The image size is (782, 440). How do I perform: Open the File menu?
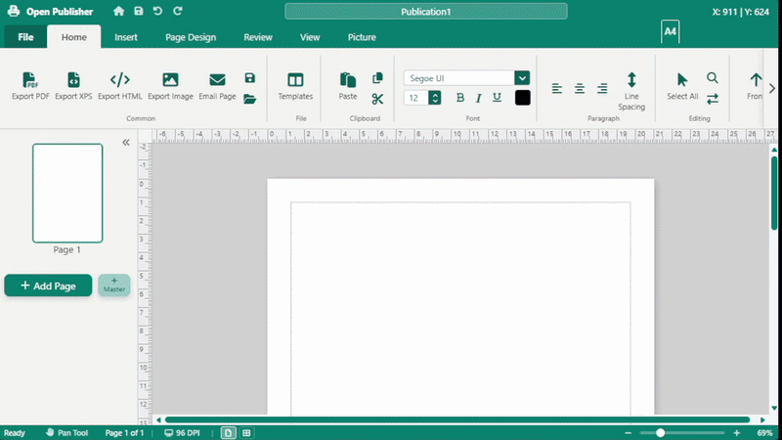(25, 37)
